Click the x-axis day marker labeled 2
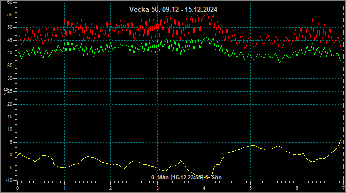The height and width of the screenshot is (193, 346). pyautogui.click(x=111, y=188)
